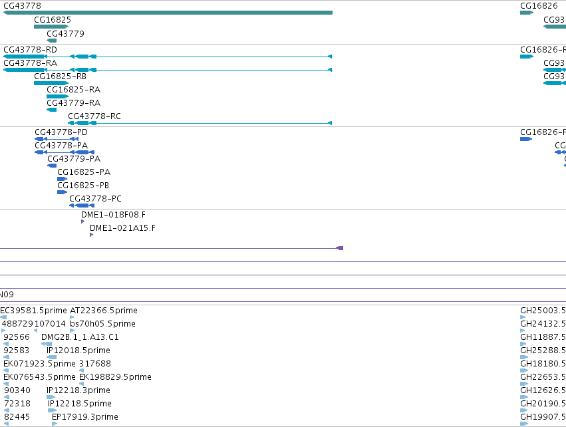This screenshot has height=427, width=566.
Task: Open the CG43778-RC transcript label
Action: point(94,116)
